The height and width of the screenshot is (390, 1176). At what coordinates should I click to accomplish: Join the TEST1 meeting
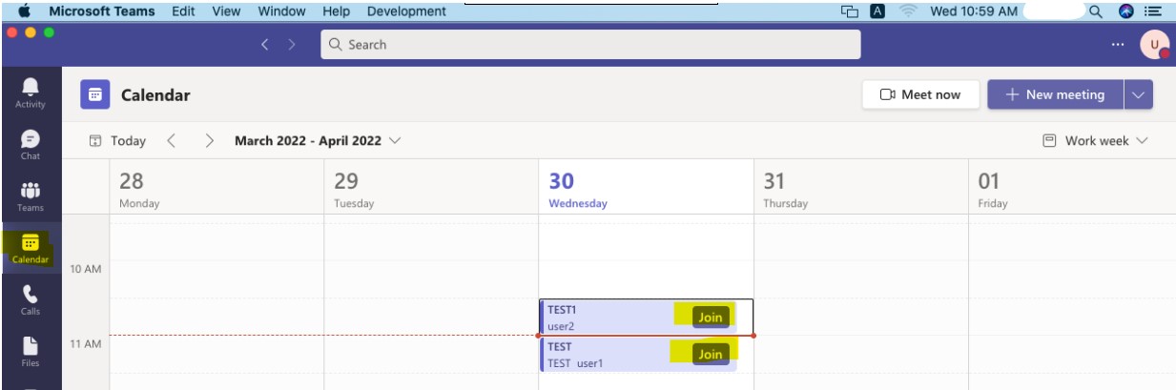coord(710,317)
